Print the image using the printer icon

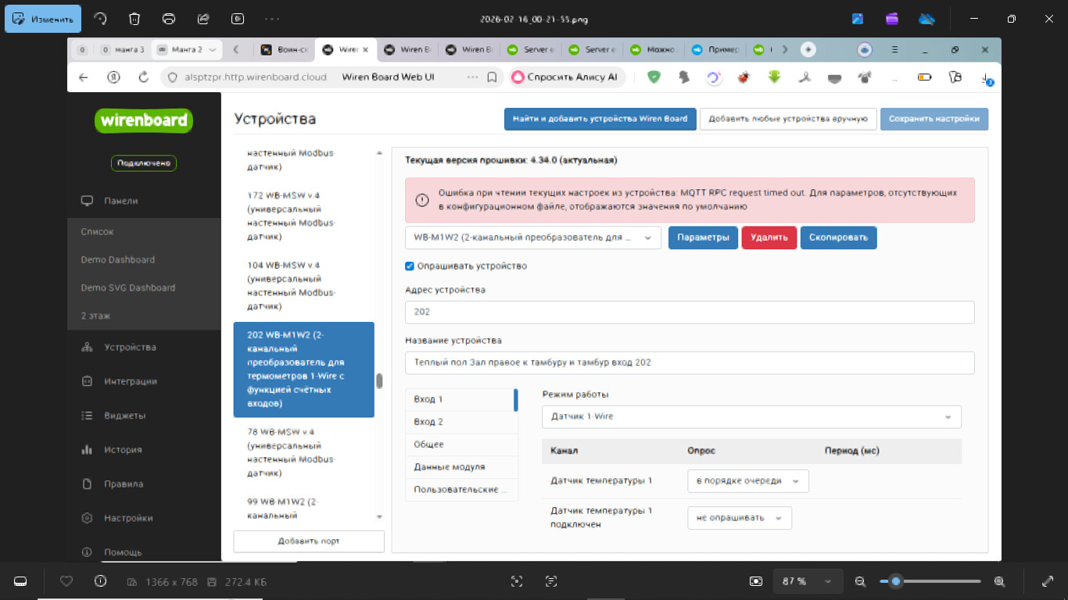tap(169, 19)
